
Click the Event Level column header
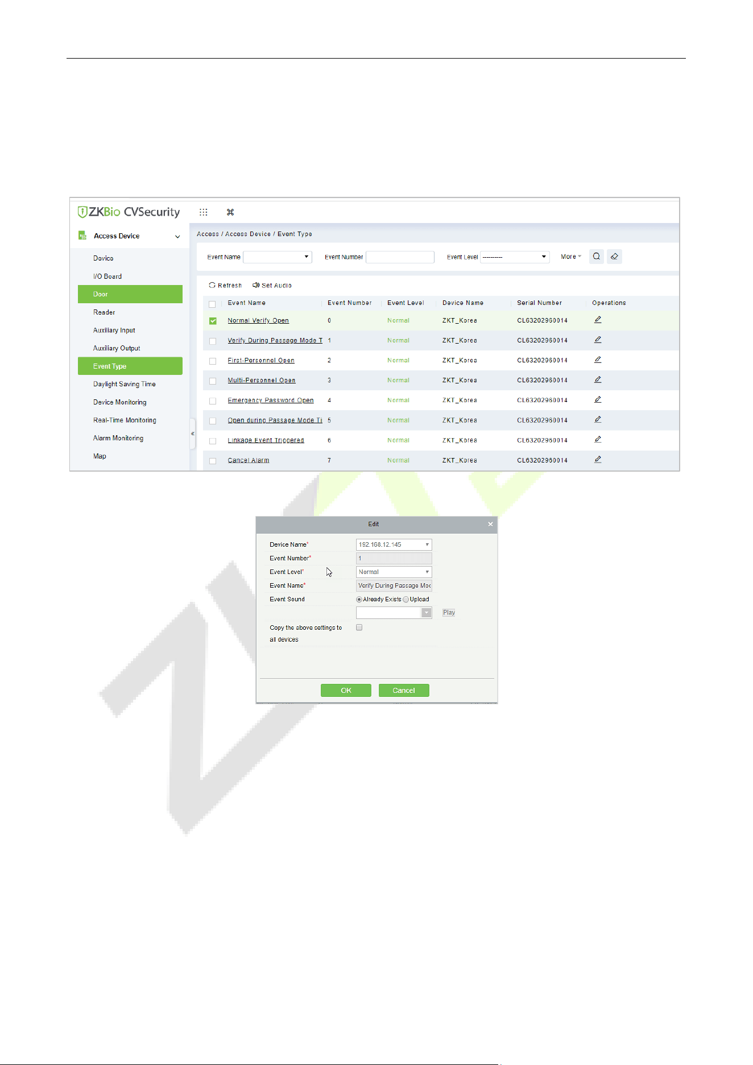tap(406, 303)
